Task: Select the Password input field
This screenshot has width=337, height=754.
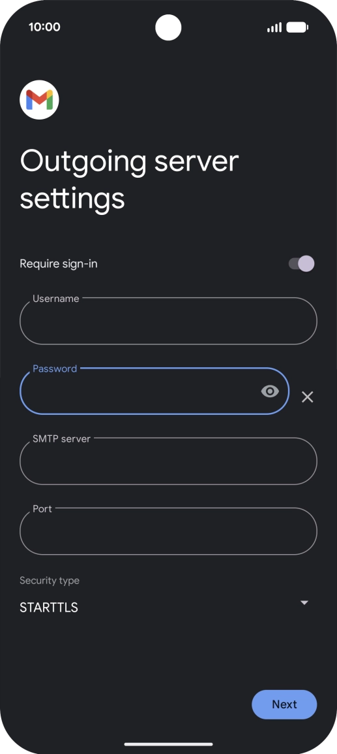Action: tap(154, 391)
